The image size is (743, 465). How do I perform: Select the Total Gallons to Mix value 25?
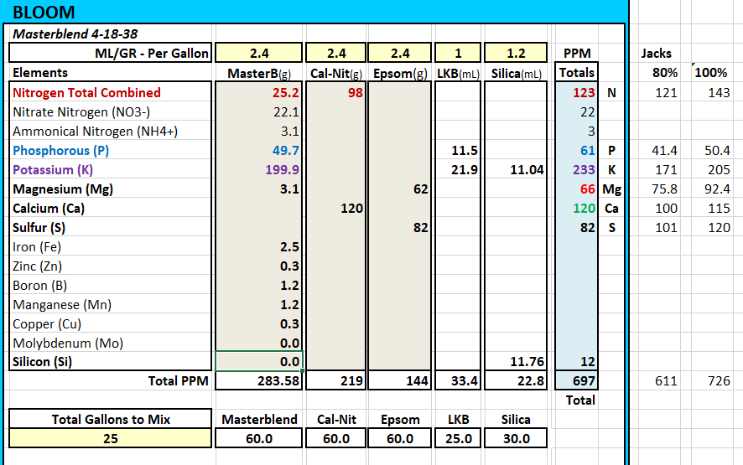coord(110,438)
